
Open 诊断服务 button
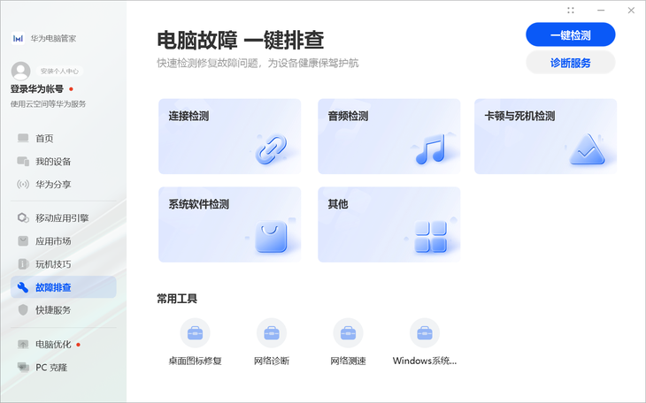(571, 63)
